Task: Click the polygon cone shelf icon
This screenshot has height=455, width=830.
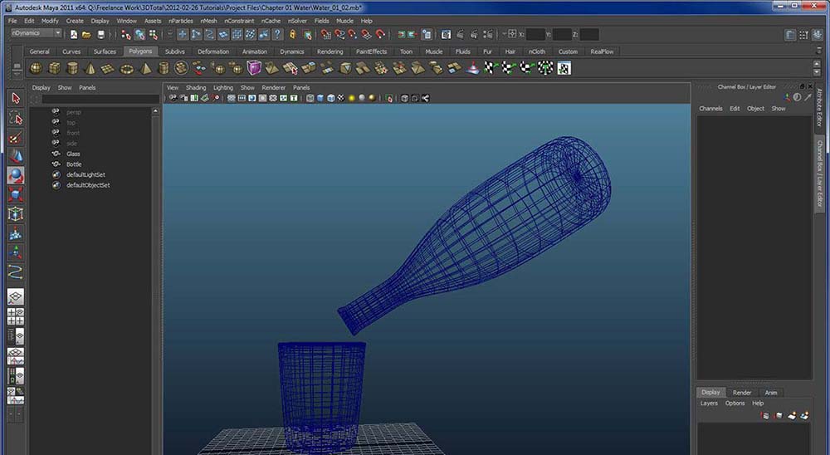Action: 90,68
